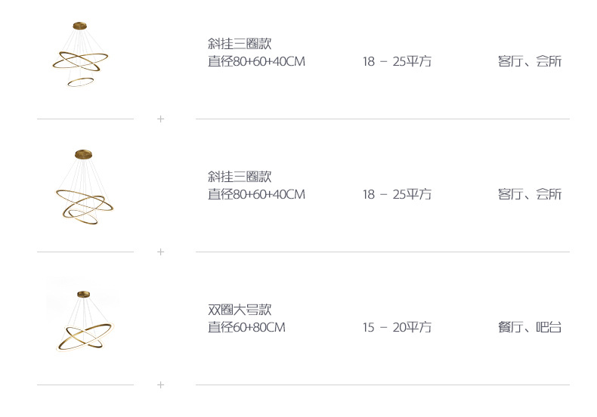This screenshot has height=417, width=597.
Task: Select 斜挂三圈款 title in the middle row
Action: [x=240, y=177]
